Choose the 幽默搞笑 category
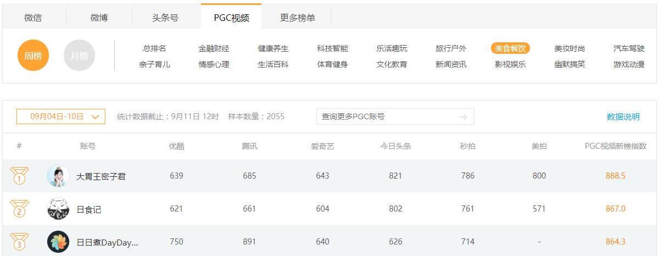 [x=569, y=64]
